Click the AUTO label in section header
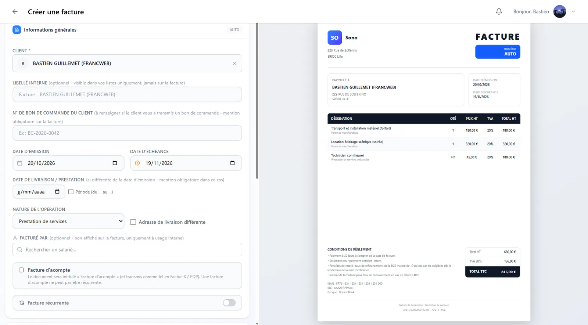This screenshot has width=588, height=325. pyautogui.click(x=234, y=30)
